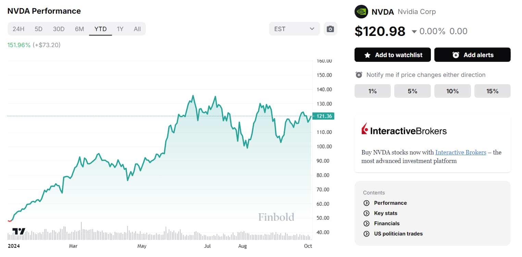The image size is (522, 257).
Task: Switch chart range to 1Y
Action: pos(120,29)
